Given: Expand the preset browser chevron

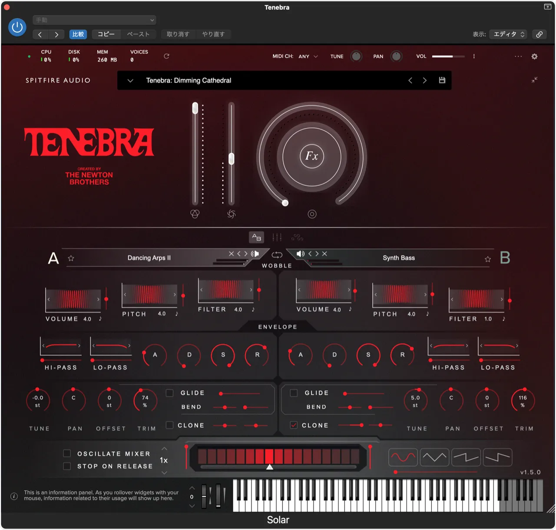Looking at the screenshot, I should [x=130, y=80].
